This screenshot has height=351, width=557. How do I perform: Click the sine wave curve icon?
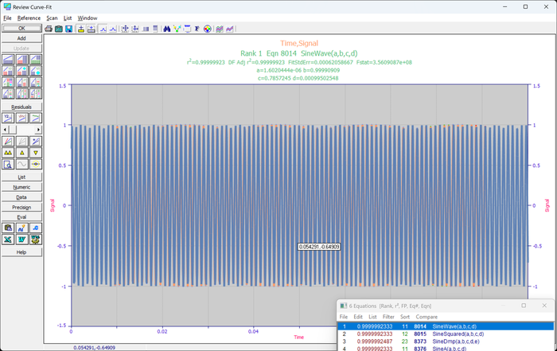21,164
